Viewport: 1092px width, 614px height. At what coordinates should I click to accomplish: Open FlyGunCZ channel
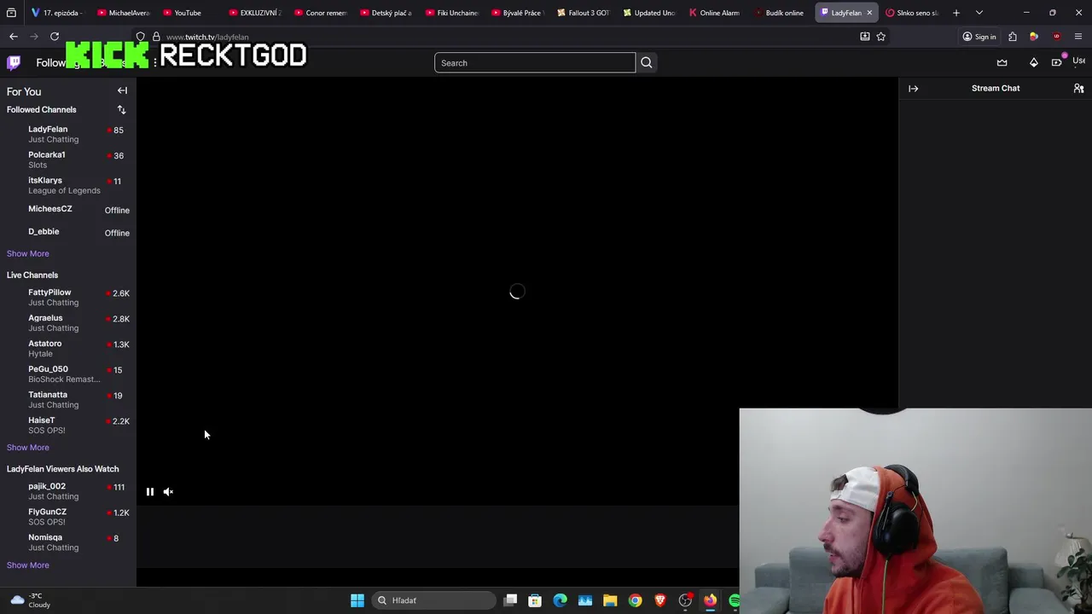68,516
